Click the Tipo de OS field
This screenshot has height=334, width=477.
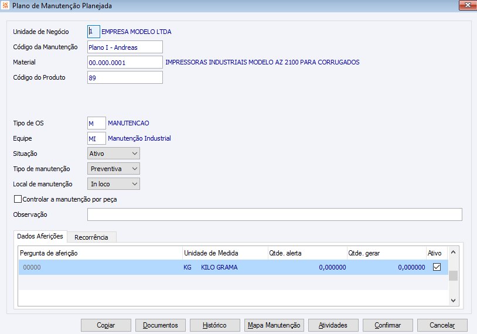(x=97, y=123)
